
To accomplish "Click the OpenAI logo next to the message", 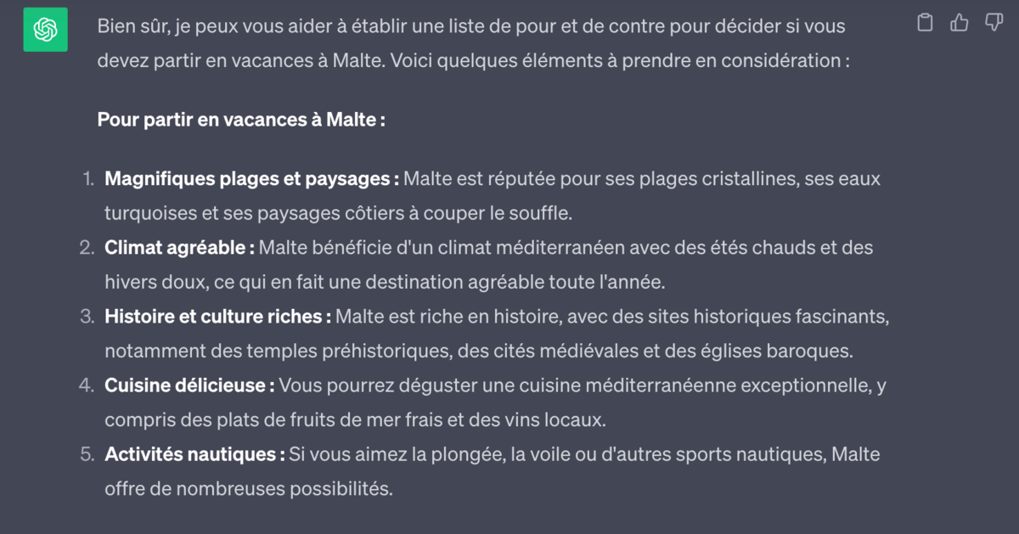I will (x=45, y=29).
